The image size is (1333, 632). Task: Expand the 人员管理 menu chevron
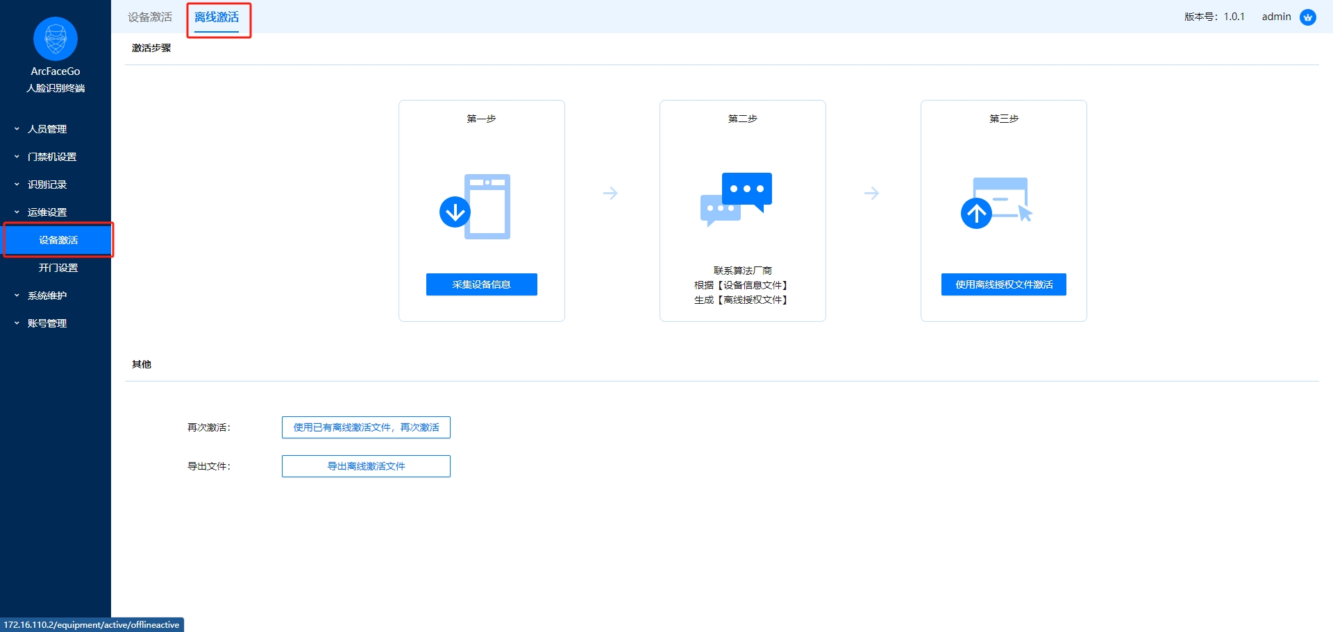tap(17, 129)
